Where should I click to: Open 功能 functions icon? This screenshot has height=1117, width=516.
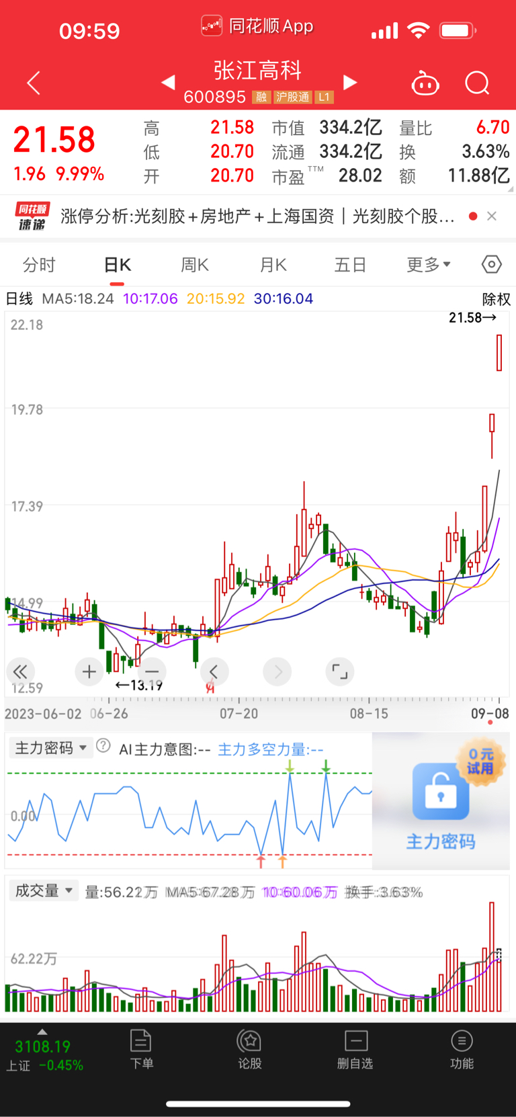(462, 1049)
